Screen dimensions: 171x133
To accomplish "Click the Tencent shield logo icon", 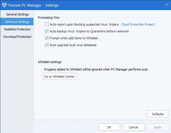I will (x=4, y=5).
